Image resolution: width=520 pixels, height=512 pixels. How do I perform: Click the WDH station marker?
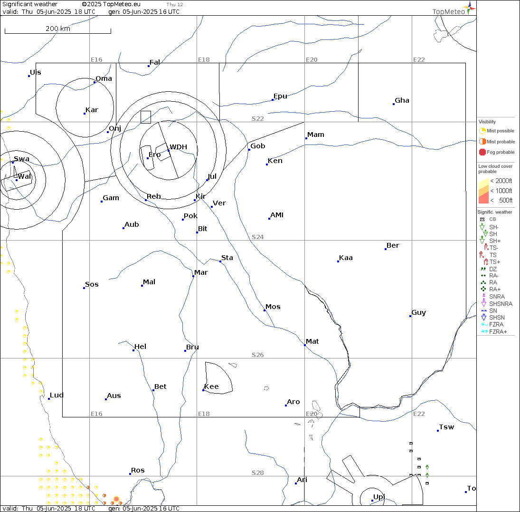pyautogui.click(x=169, y=151)
